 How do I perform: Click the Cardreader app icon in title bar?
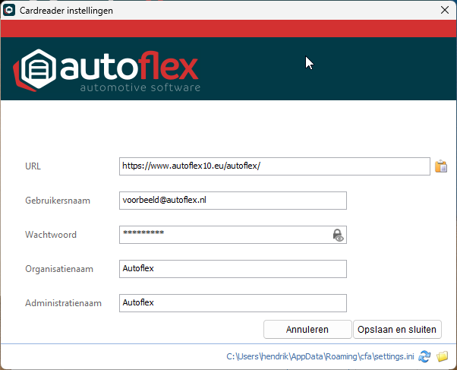10,10
